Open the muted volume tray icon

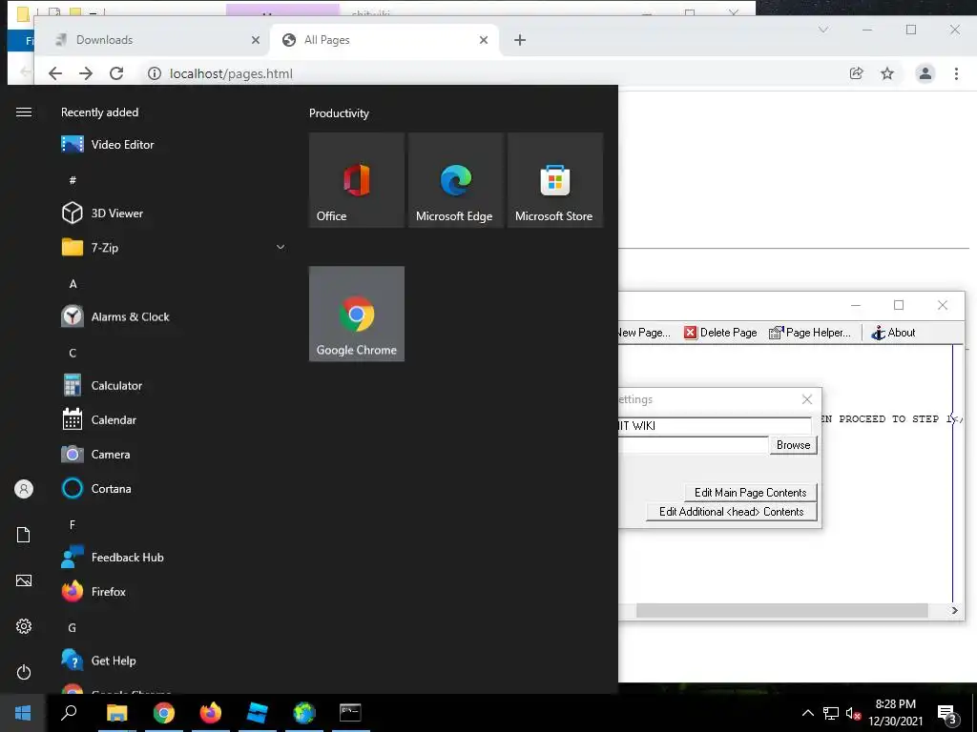[x=853, y=713]
